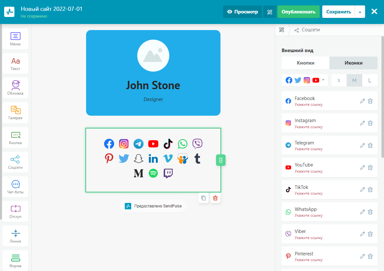This screenshot has width=384, height=271.
Task: Select icon size M
Action: coord(354,80)
